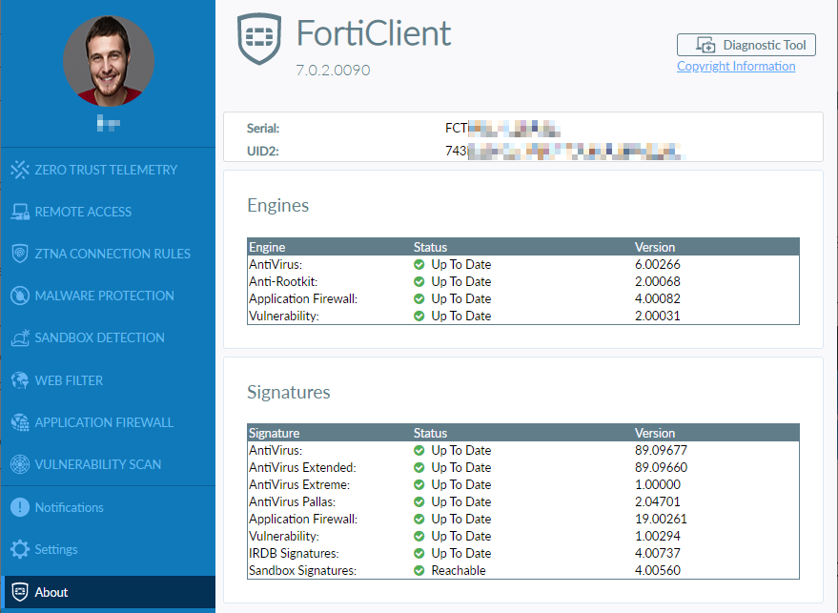Click the ZTNA Connection Rules shield icon
Image resolution: width=838 pixels, height=613 pixels.
point(22,254)
